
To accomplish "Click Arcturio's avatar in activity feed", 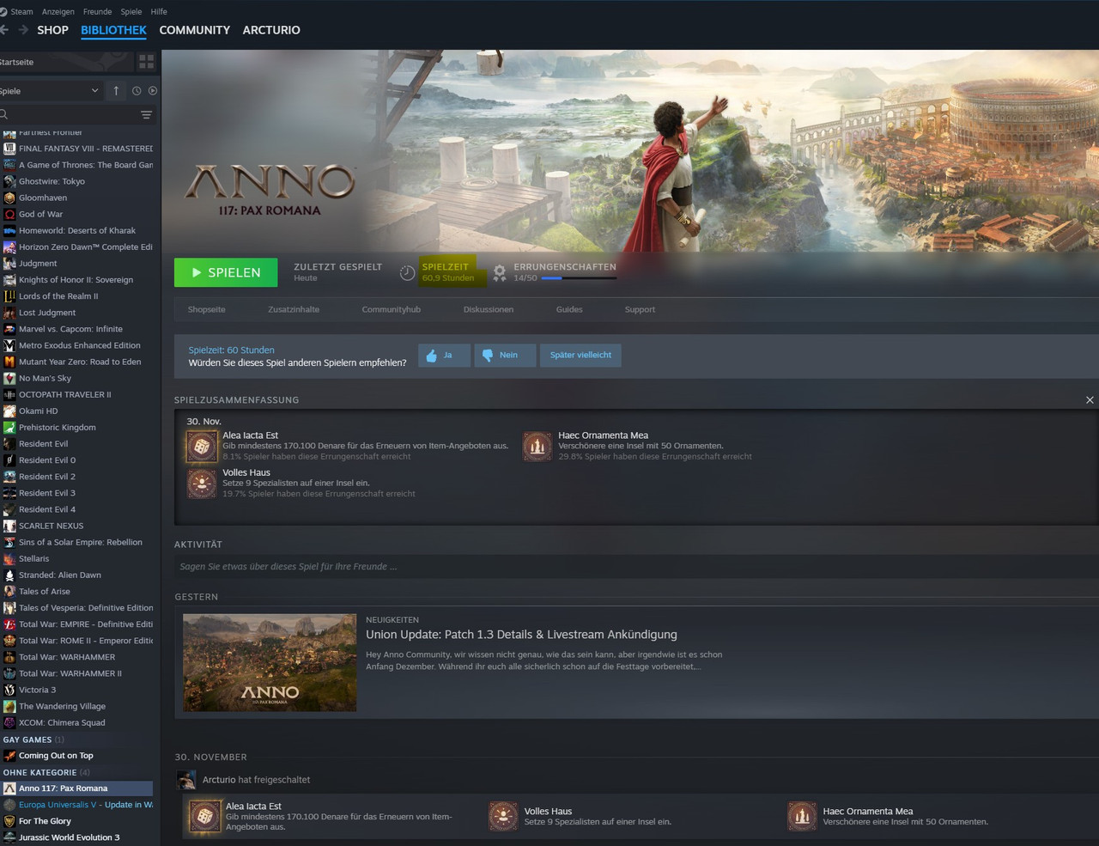I will tap(186, 780).
